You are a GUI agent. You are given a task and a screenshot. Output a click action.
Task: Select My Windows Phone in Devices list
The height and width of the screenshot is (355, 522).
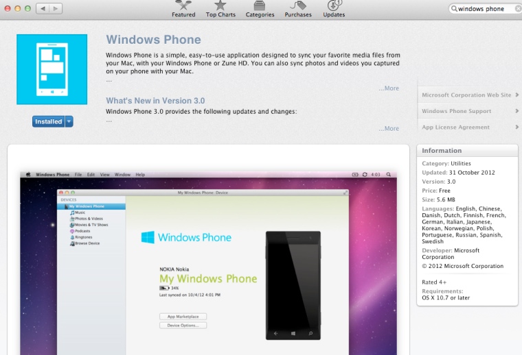click(x=91, y=206)
